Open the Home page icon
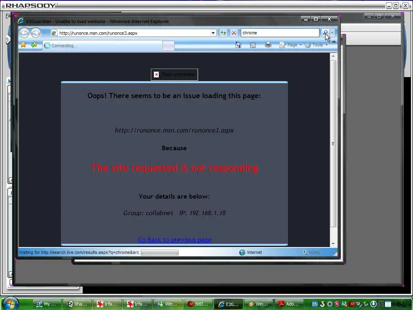Screen dimensions: 413x310 pyautogui.click(x=238, y=45)
